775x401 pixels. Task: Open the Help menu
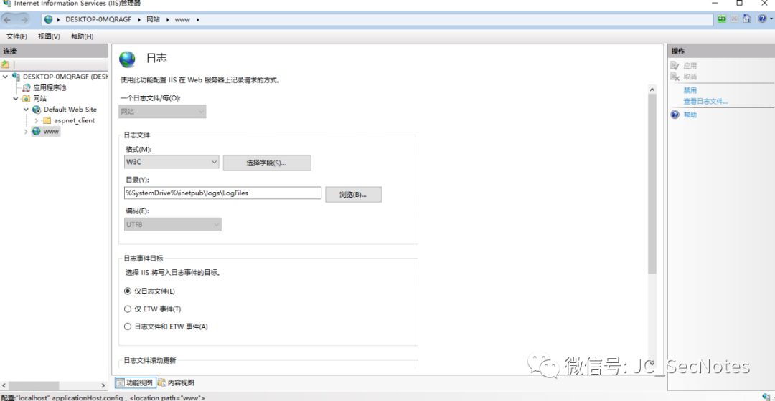(82, 37)
